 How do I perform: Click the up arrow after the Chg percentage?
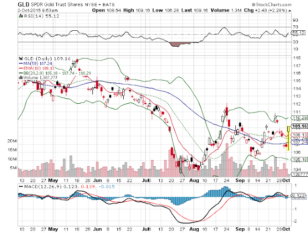click(x=290, y=11)
